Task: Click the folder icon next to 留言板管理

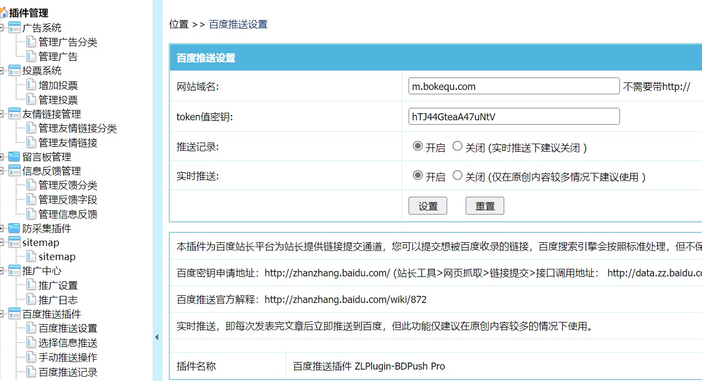Action: (x=14, y=157)
